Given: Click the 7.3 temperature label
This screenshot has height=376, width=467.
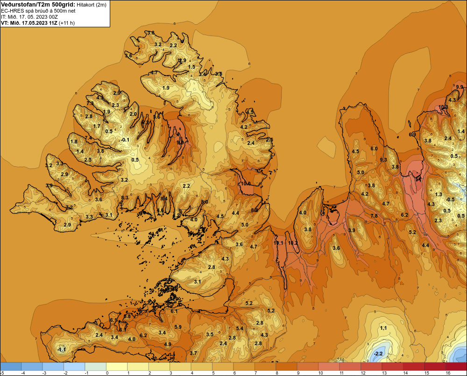Looking at the screenshot, I should point(90,103).
